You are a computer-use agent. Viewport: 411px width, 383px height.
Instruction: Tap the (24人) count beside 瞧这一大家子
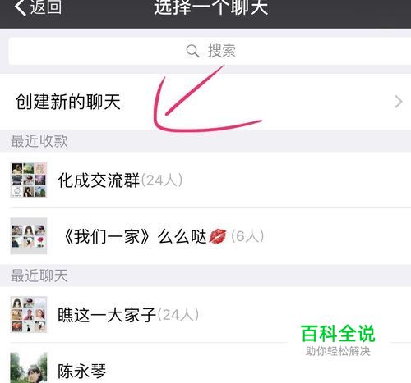(x=178, y=315)
